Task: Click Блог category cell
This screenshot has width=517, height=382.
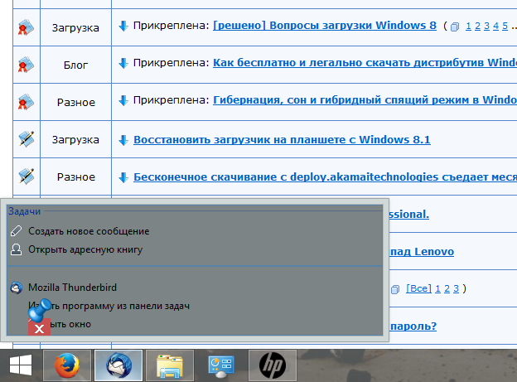Action: pos(75,65)
